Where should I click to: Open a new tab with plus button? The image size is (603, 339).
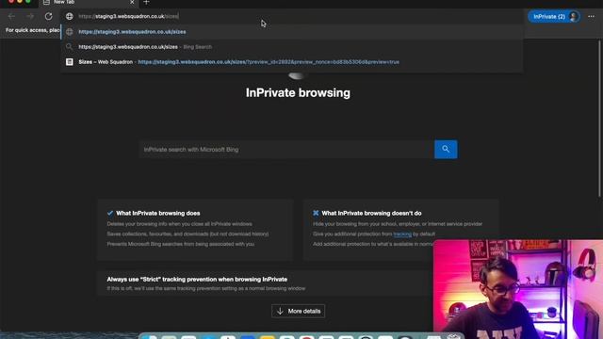pos(146,2)
